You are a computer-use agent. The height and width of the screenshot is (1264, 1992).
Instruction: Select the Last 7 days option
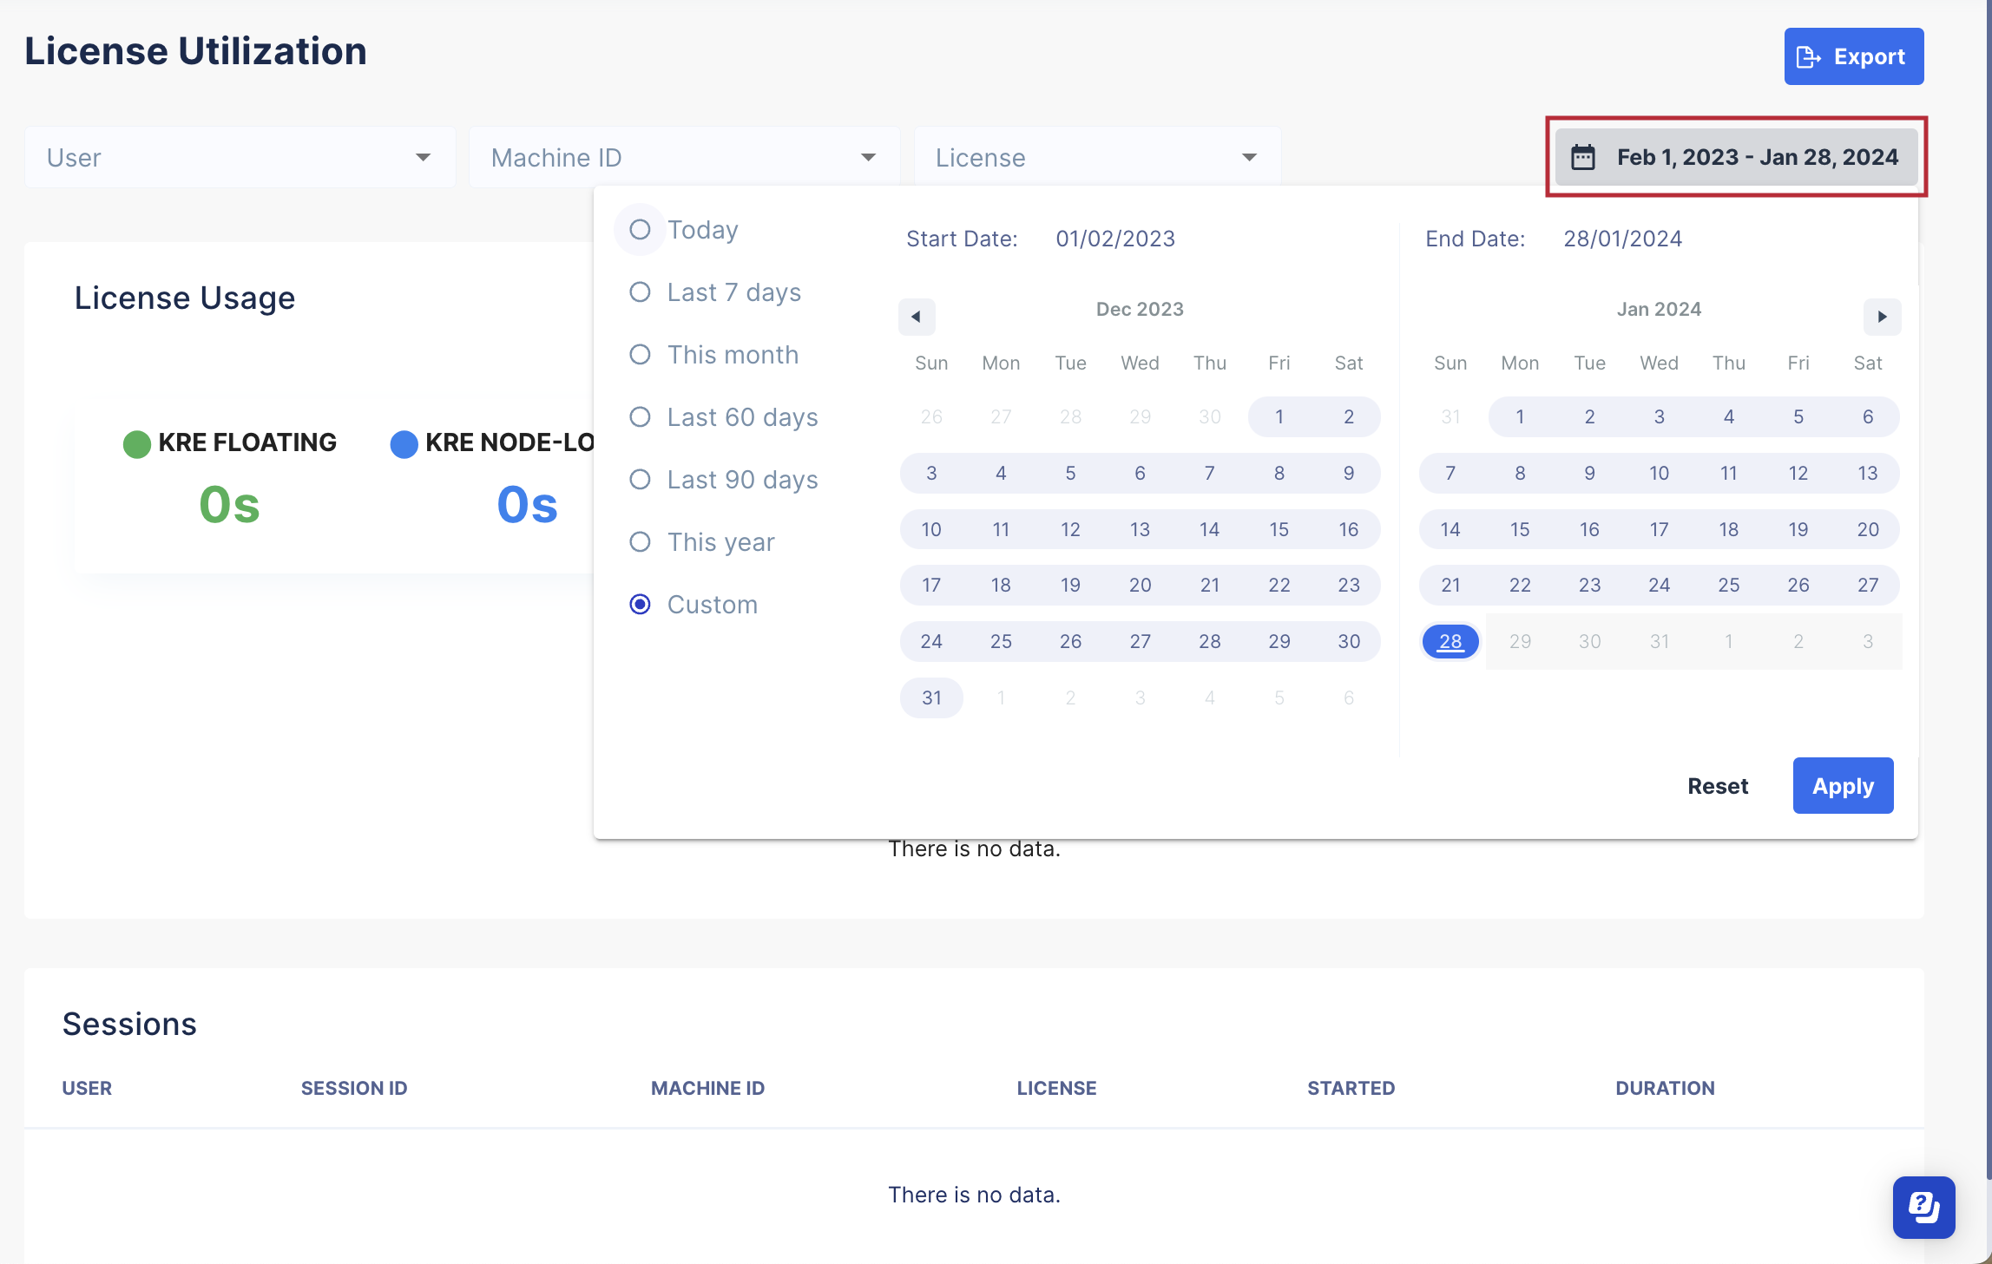(640, 292)
